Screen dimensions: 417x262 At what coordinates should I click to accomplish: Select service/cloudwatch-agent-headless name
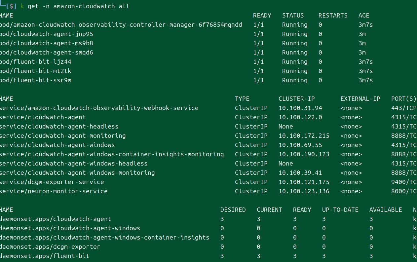click(x=59, y=127)
